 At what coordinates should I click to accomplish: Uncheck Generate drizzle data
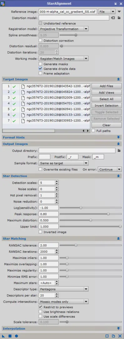tap(40, 69)
